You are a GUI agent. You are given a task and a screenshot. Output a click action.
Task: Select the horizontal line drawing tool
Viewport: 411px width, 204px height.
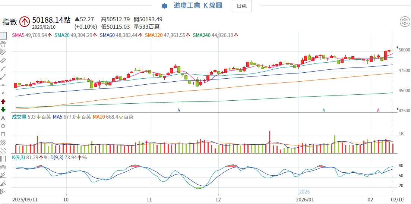tap(3, 85)
